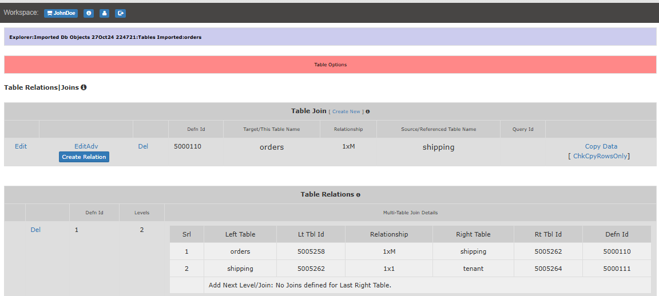Click the Right Table column header

[473, 234]
